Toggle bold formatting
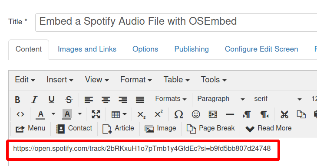This screenshot has width=317, height=166. click(x=18, y=99)
